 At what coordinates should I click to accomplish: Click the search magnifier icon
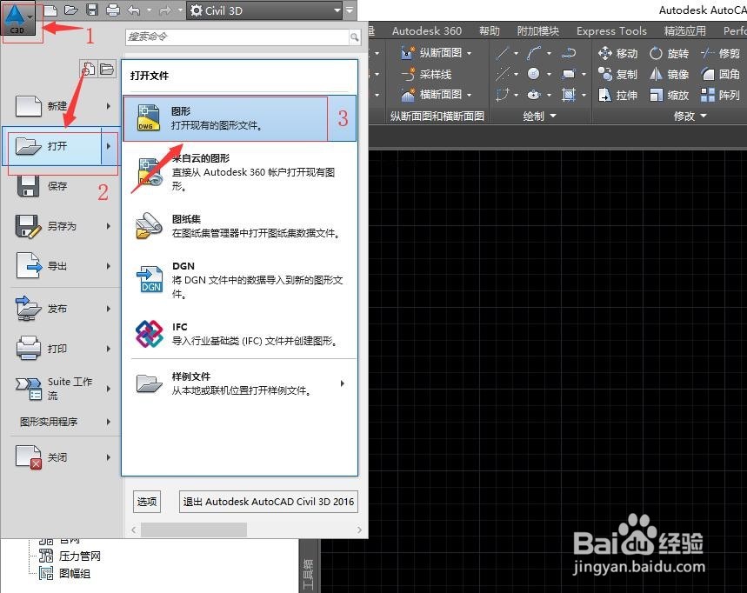point(355,37)
